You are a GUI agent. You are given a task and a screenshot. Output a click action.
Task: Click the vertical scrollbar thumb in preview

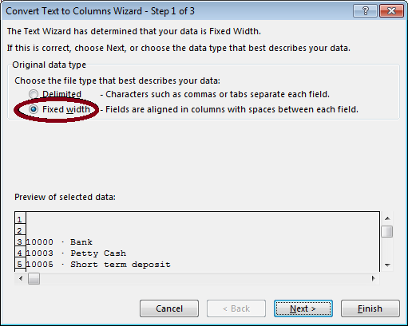point(387,231)
